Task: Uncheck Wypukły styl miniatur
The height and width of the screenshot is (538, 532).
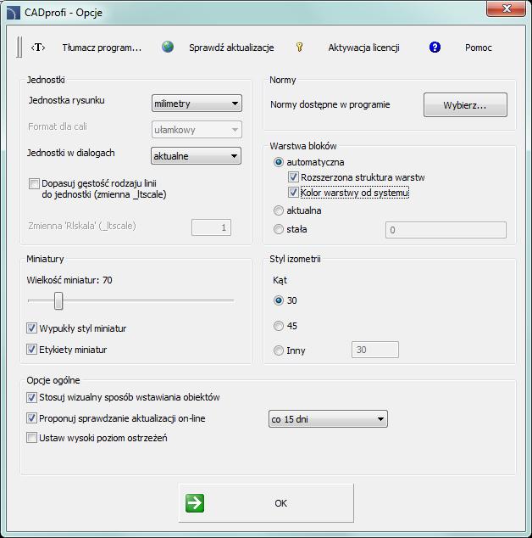Action: (31, 328)
